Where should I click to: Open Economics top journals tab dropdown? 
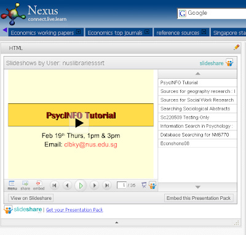pos(147,32)
